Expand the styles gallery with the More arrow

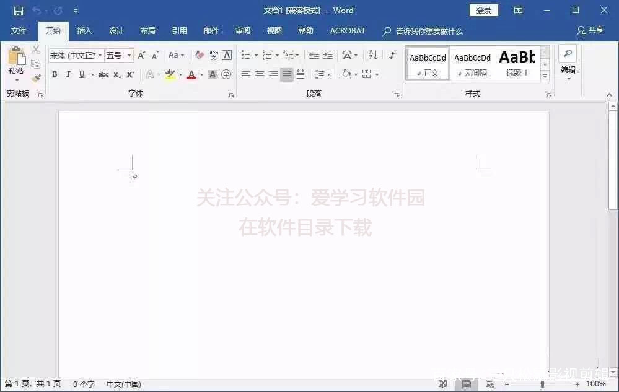[545, 76]
